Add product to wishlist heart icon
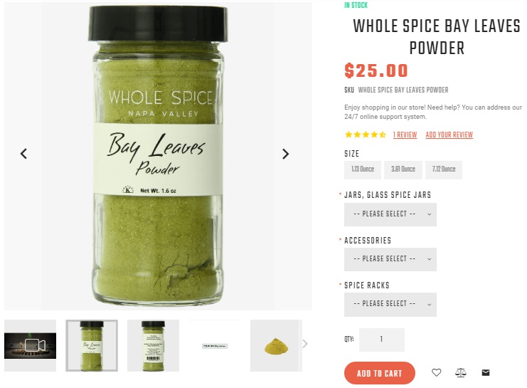The height and width of the screenshot is (388, 527). tap(436, 372)
